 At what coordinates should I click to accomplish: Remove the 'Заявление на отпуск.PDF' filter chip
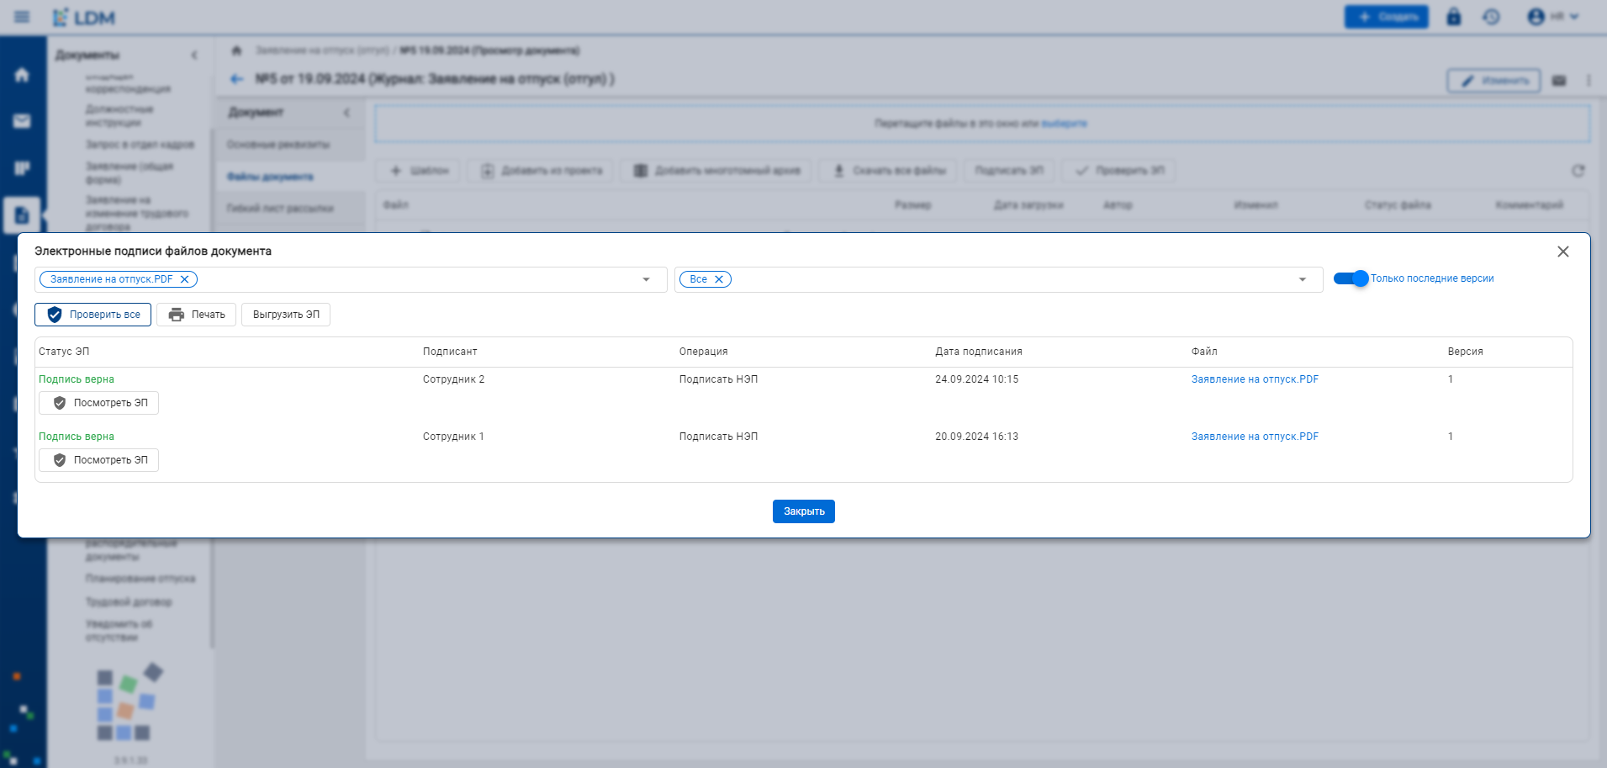[185, 279]
